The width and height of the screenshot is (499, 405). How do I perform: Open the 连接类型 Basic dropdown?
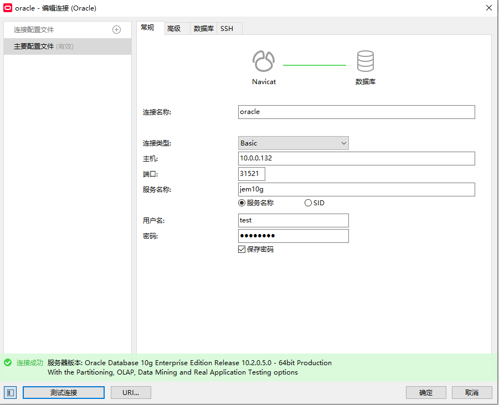(294, 143)
